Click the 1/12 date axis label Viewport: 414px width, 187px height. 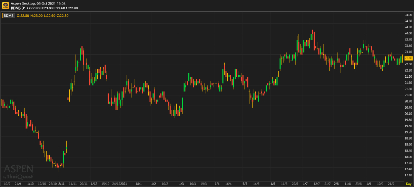point(93,184)
